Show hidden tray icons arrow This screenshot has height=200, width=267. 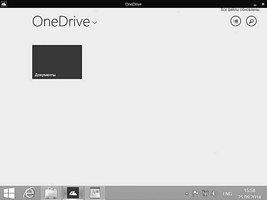pyautogui.click(x=187, y=193)
